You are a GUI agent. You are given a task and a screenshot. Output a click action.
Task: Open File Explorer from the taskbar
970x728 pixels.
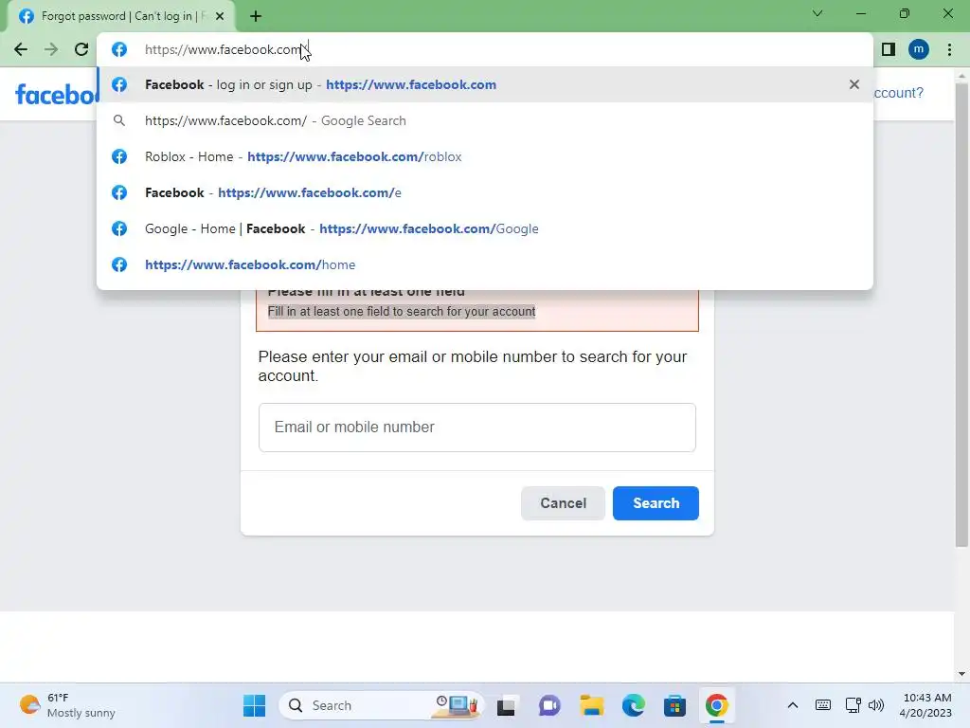(x=591, y=705)
